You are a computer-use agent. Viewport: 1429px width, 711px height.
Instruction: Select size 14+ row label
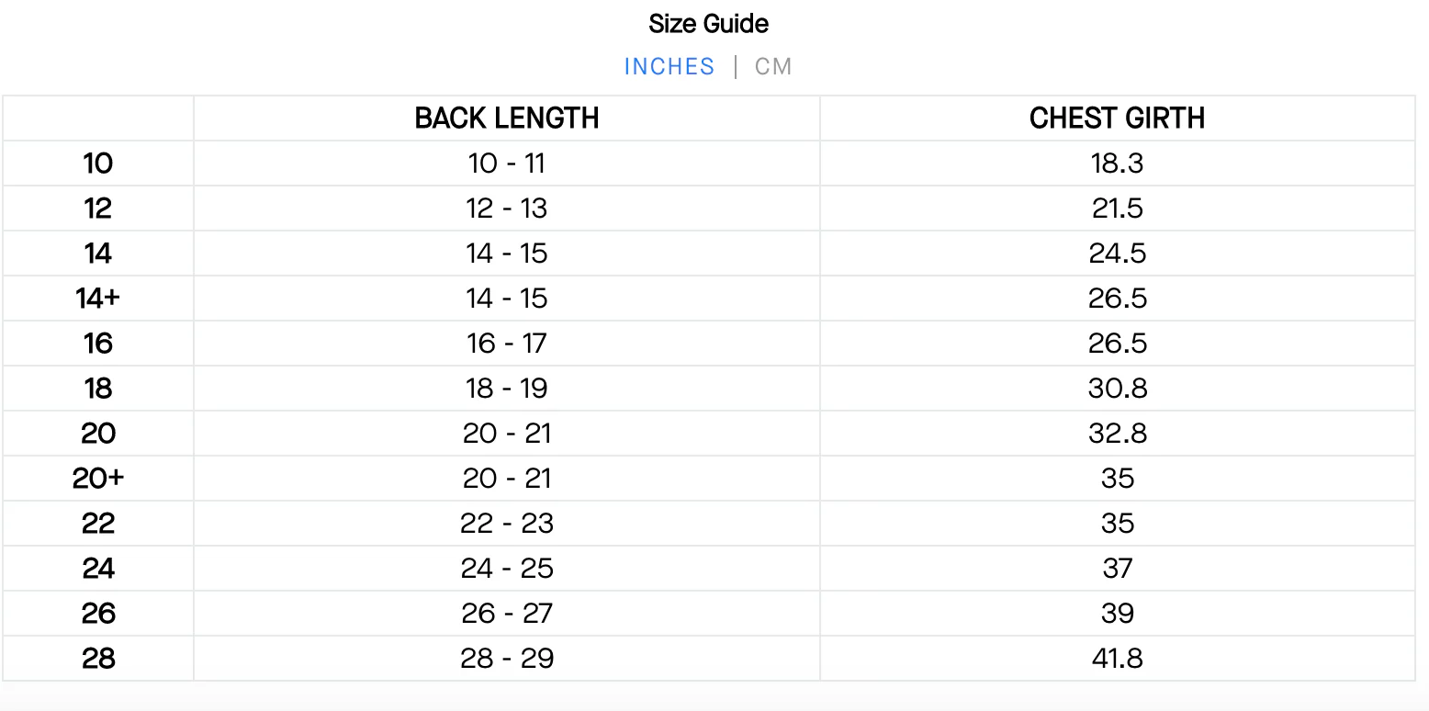click(x=97, y=298)
